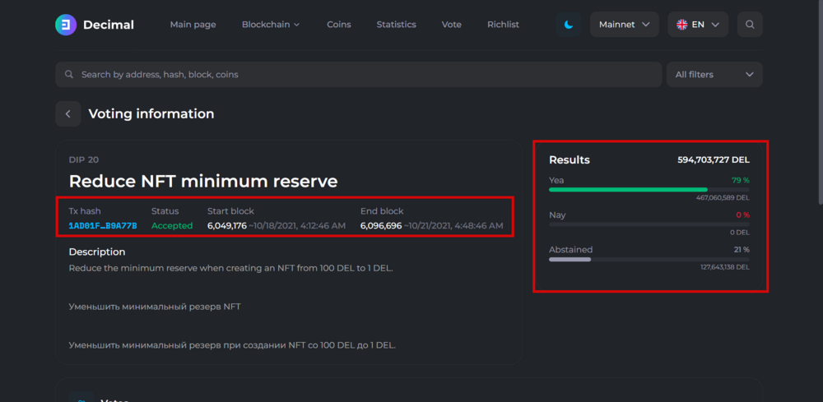Open the EN language dropdown
Image resolution: width=823 pixels, height=402 pixels.
(x=698, y=25)
